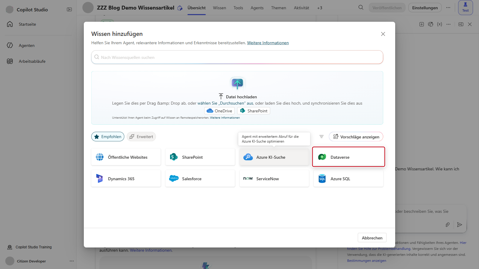Viewport: 479px width, 269px height.
Task: Open Einstellungen settings button
Action: click(x=425, y=8)
